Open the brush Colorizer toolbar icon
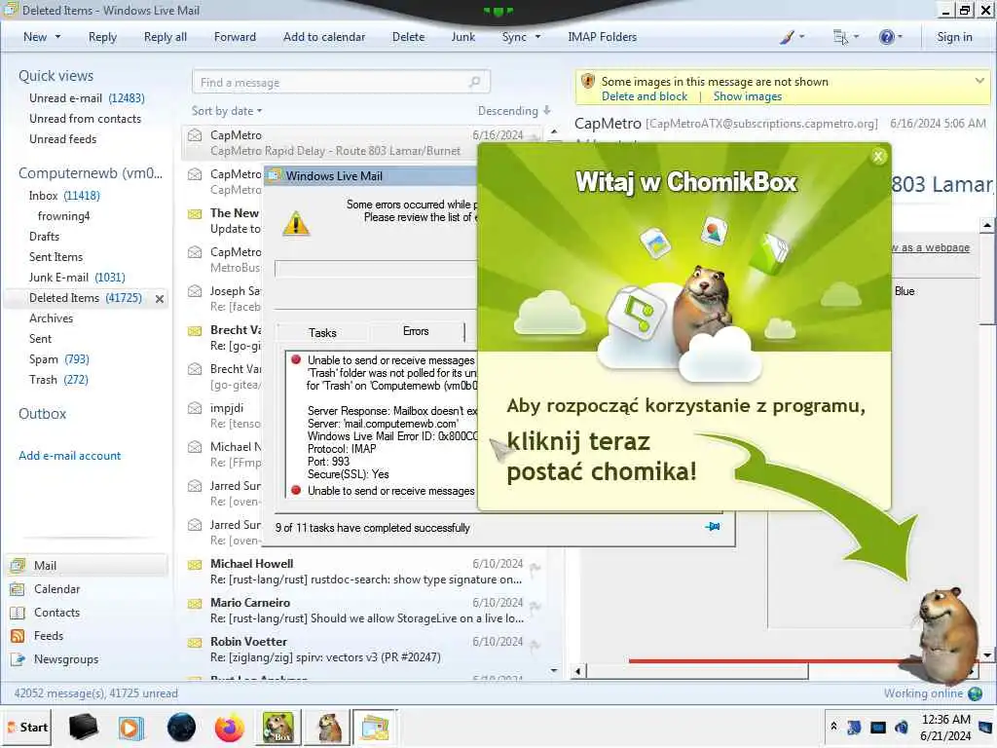 click(x=787, y=37)
